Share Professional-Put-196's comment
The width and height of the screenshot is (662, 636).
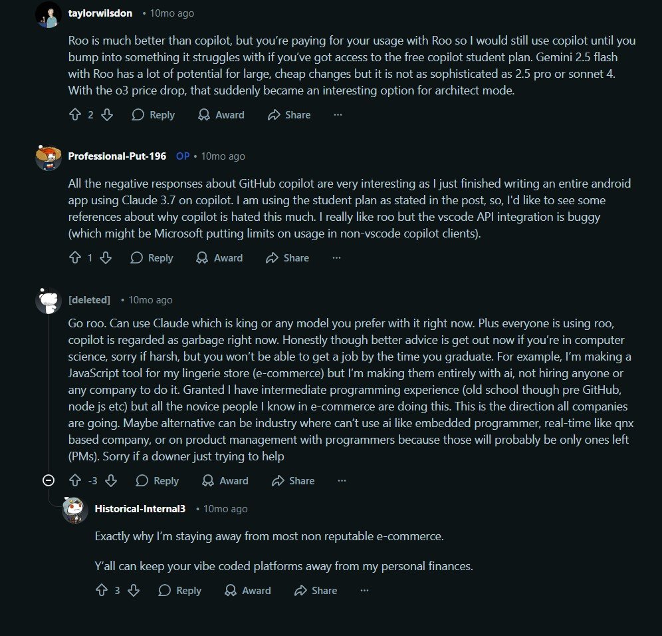pos(287,258)
